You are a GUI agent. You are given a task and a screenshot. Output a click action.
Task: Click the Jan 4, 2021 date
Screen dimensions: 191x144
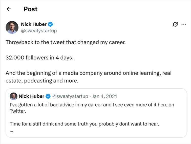point(104,96)
